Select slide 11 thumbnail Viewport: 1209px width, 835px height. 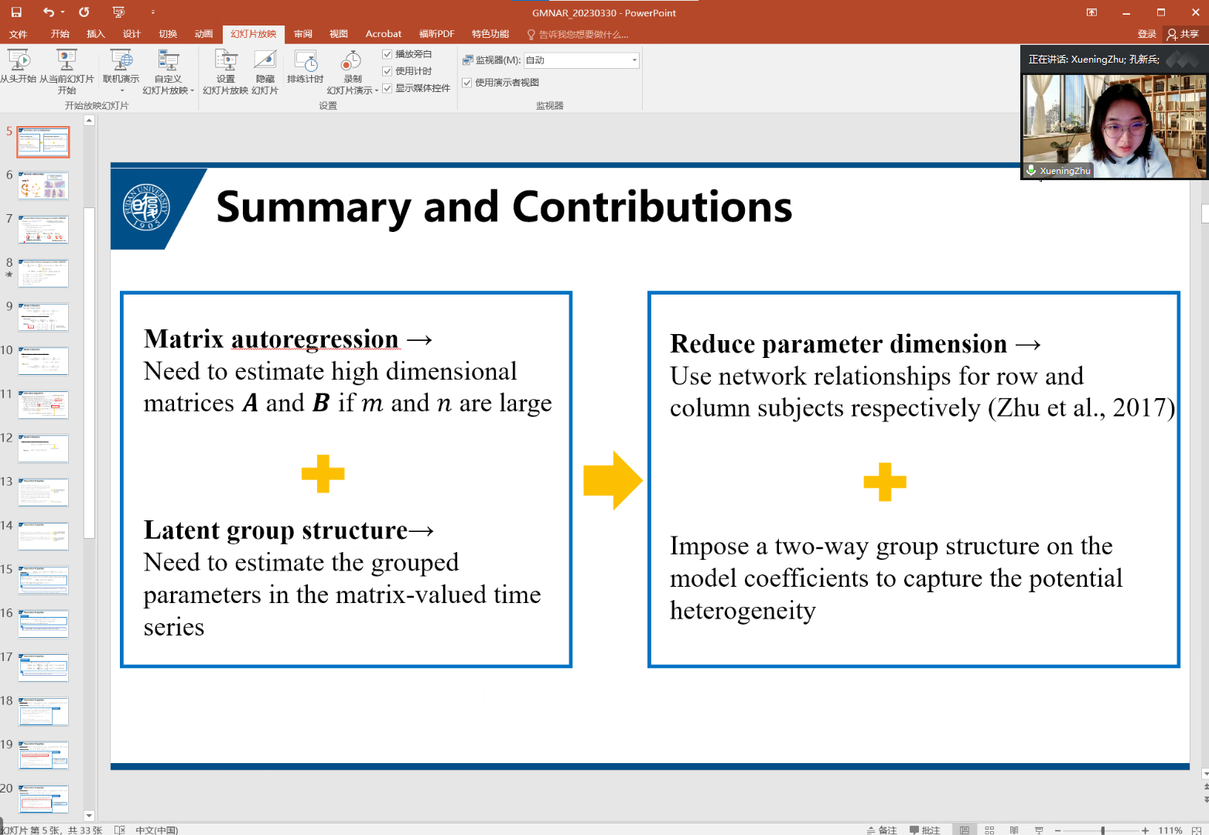tap(43, 404)
